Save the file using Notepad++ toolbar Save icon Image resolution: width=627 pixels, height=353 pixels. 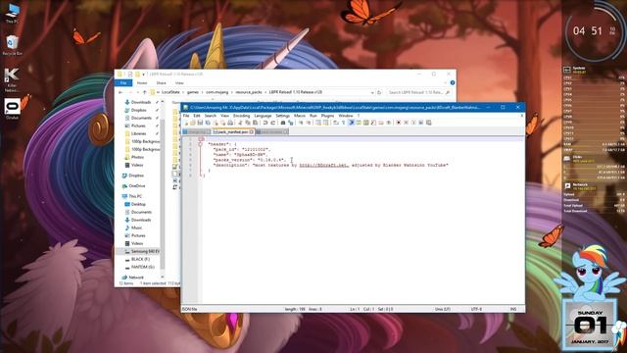click(x=200, y=123)
